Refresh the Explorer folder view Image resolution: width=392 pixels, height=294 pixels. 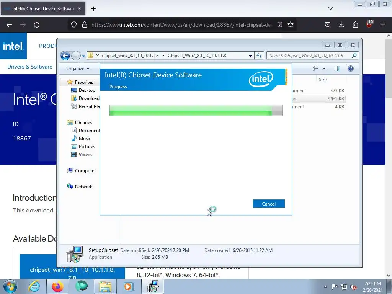pyautogui.click(x=259, y=56)
